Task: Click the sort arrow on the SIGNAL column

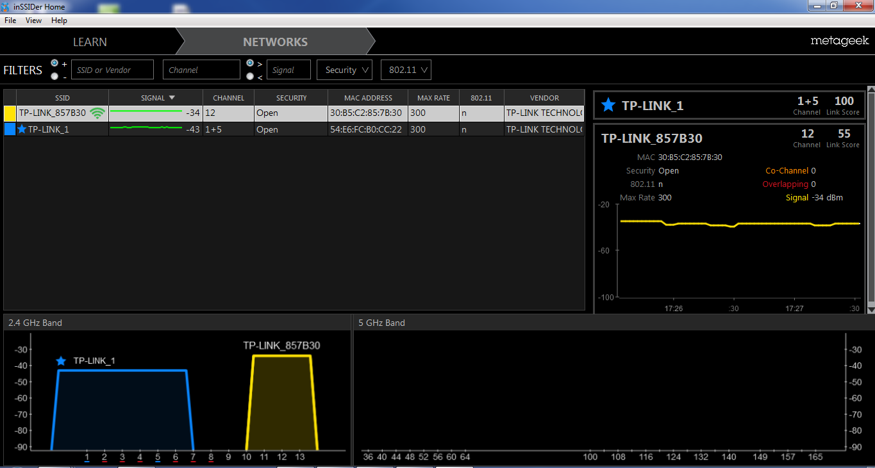Action: 172,98
